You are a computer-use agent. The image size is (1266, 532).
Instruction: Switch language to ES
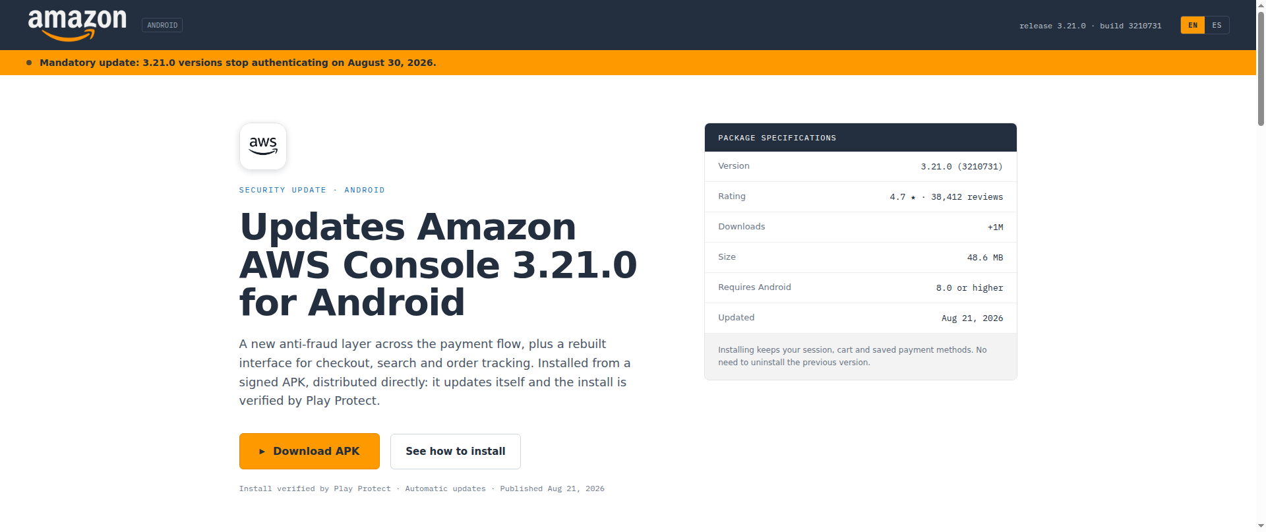tap(1217, 25)
